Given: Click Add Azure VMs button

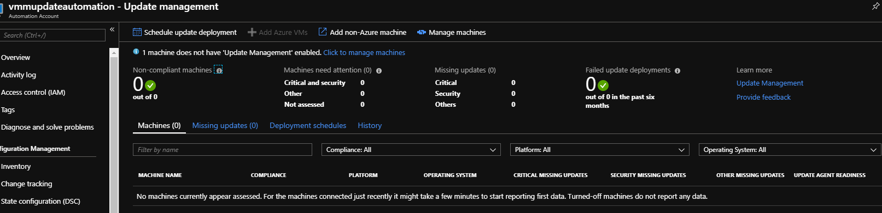Looking at the screenshot, I should point(278,32).
